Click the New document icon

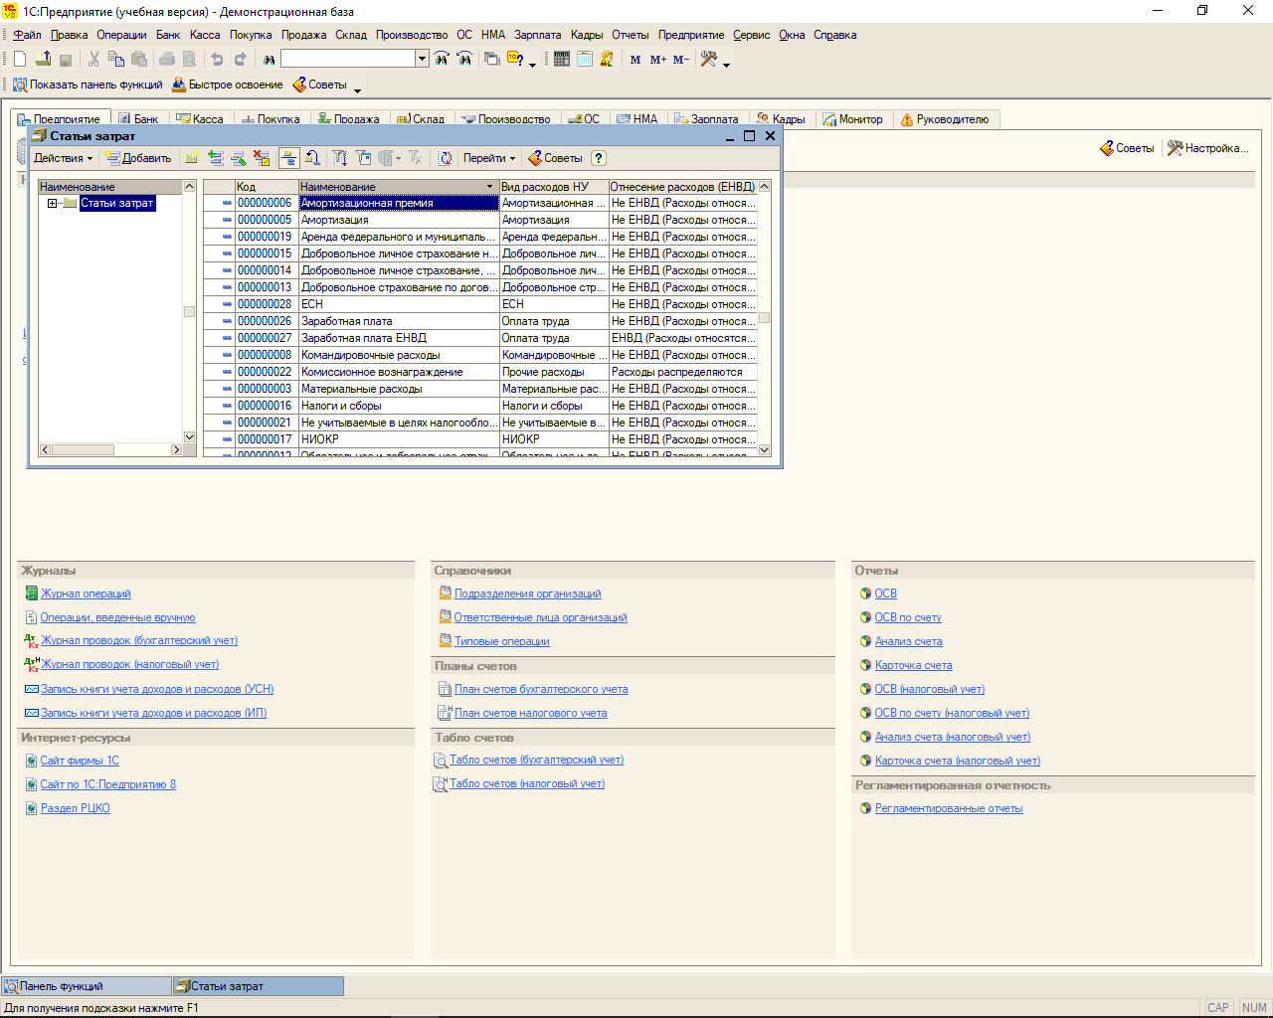[20, 59]
